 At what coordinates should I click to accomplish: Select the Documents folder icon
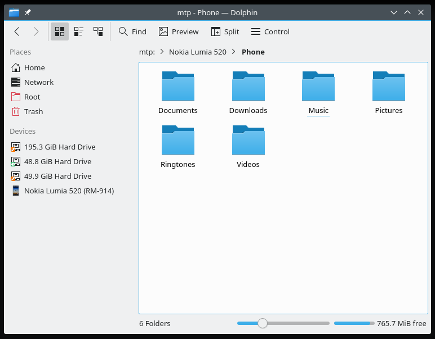178,86
